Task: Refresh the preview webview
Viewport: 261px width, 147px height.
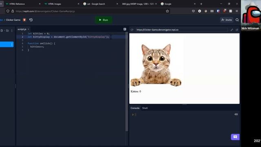Action: click(x=132, y=30)
